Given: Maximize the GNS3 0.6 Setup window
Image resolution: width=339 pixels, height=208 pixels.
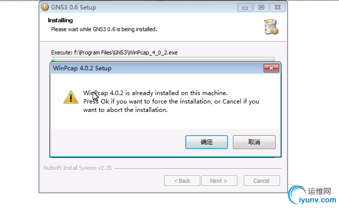Looking at the screenshot, I should coord(260,7).
